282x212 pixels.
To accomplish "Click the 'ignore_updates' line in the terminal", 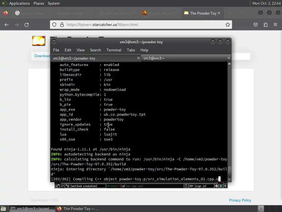I will (x=86, y=124).
